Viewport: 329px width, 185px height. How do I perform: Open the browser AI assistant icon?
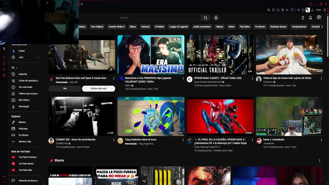point(318,10)
